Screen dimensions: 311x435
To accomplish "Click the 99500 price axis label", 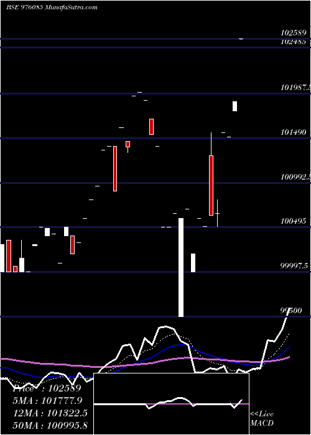I will click(x=291, y=311).
